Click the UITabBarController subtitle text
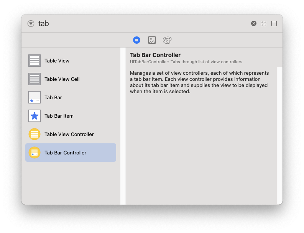The height and width of the screenshot is (233, 304). pos(186,62)
